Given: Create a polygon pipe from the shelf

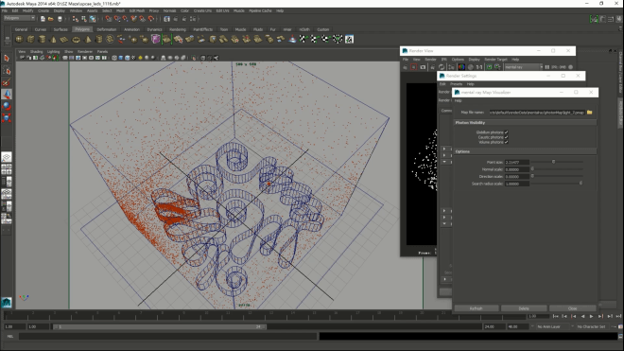Looking at the screenshot, I should coord(98,39).
